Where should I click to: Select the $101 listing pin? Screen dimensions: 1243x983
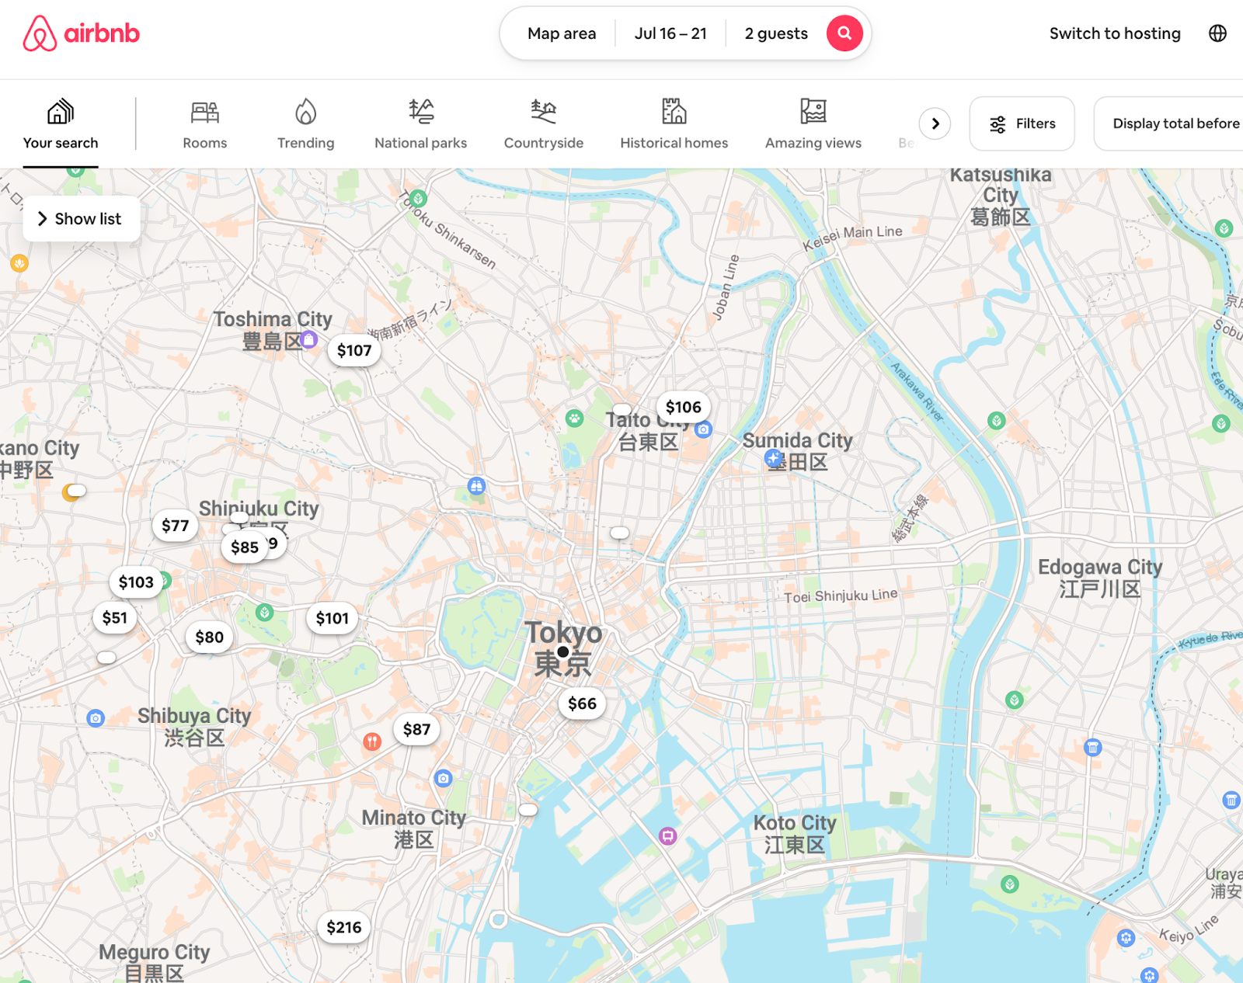pos(333,619)
